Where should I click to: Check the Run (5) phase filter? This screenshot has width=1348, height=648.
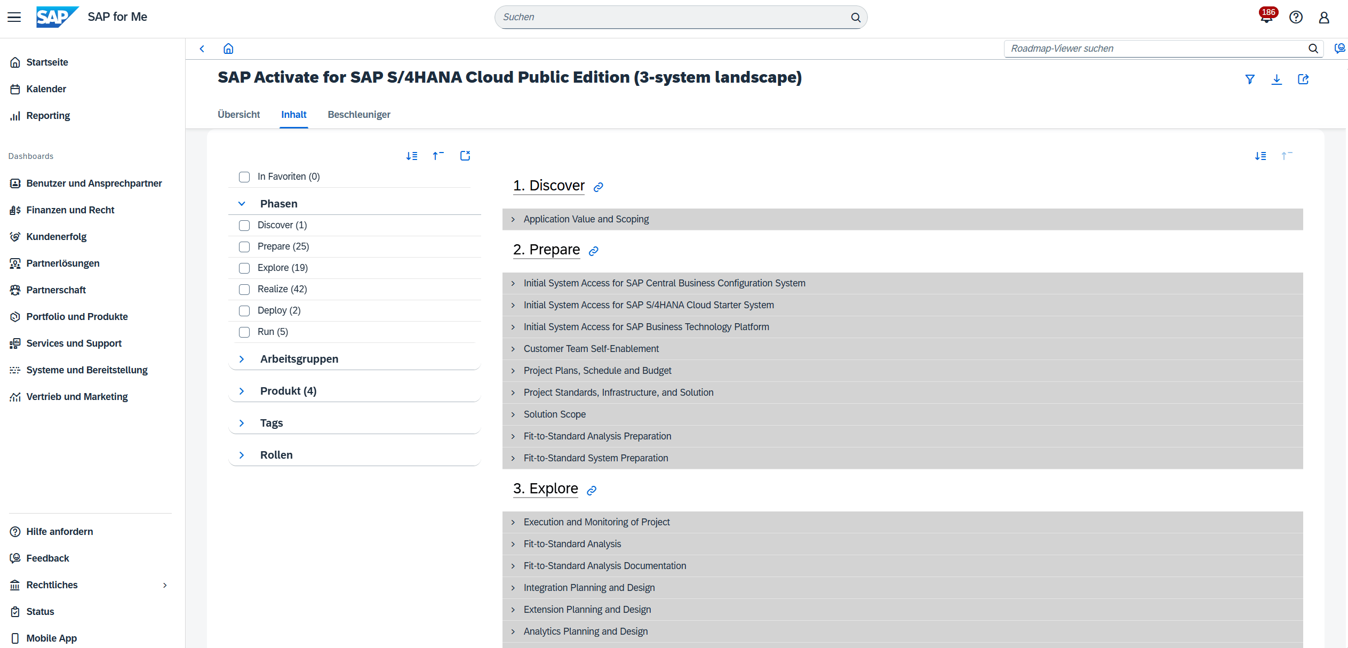click(x=244, y=332)
